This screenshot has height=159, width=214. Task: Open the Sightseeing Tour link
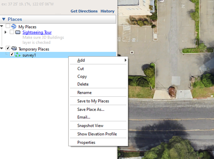[x=37, y=32]
